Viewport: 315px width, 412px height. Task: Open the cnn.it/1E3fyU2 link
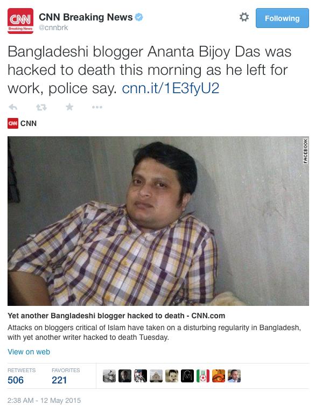coord(171,88)
